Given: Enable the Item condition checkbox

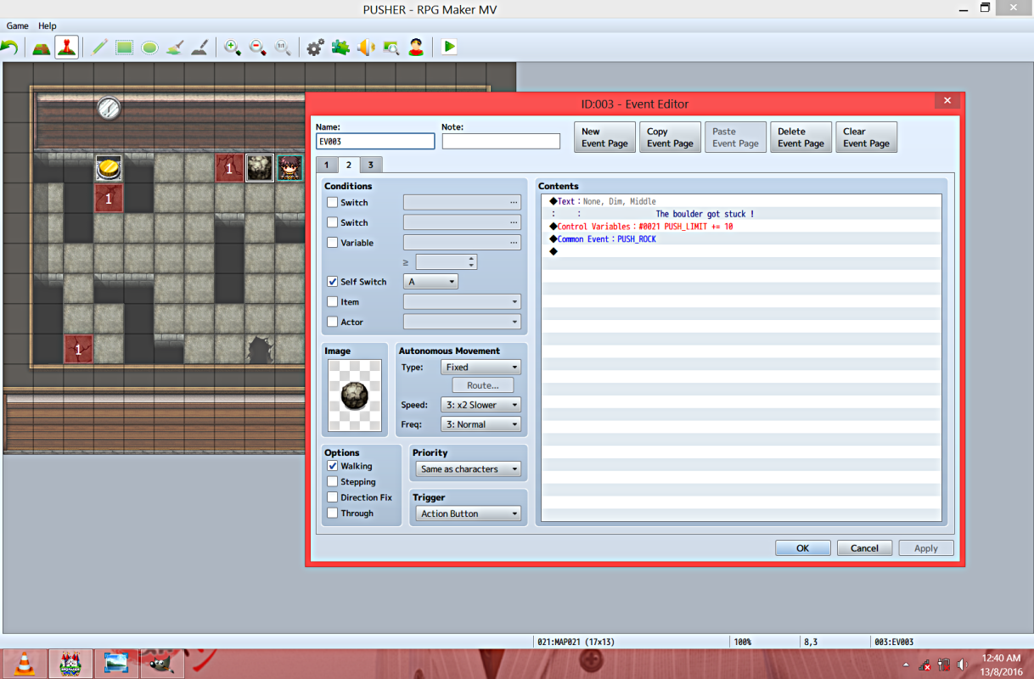Looking at the screenshot, I should (x=333, y=302).
